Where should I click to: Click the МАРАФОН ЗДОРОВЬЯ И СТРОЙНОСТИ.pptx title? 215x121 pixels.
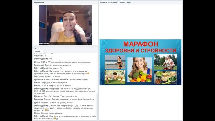116,2
